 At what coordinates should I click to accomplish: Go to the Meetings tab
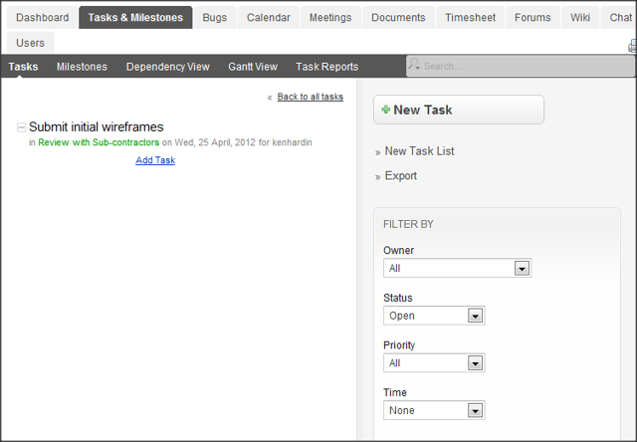click(330, 18)
